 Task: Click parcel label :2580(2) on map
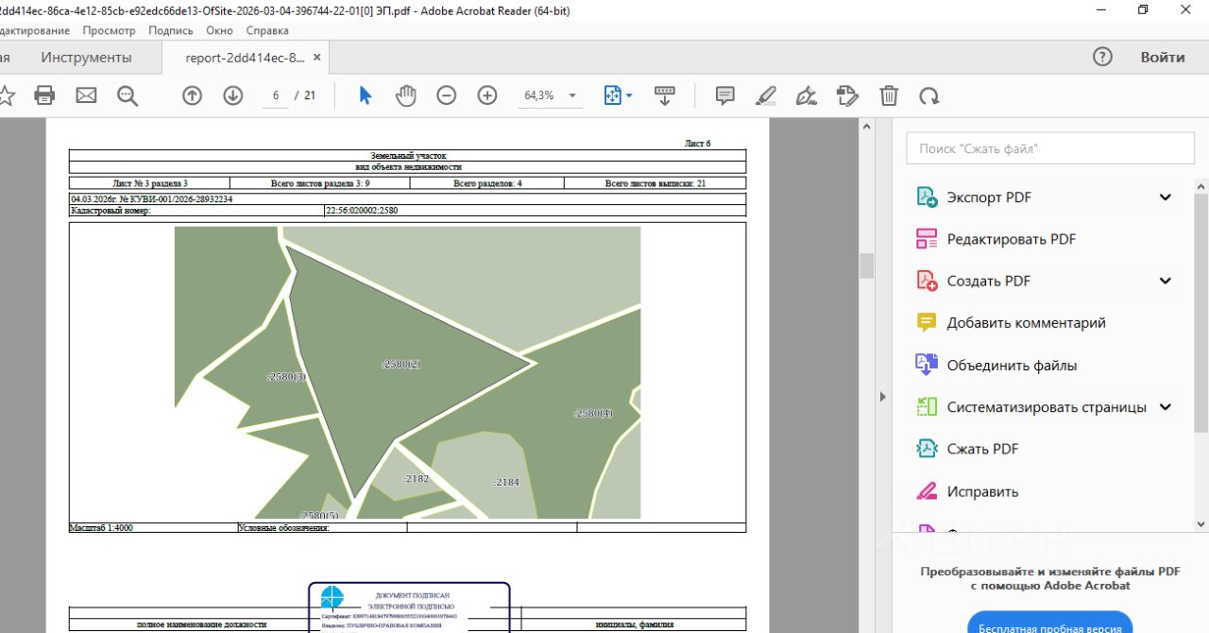400,364
